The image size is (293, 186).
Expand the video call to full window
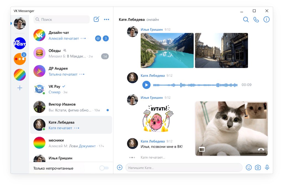(202, 149)
